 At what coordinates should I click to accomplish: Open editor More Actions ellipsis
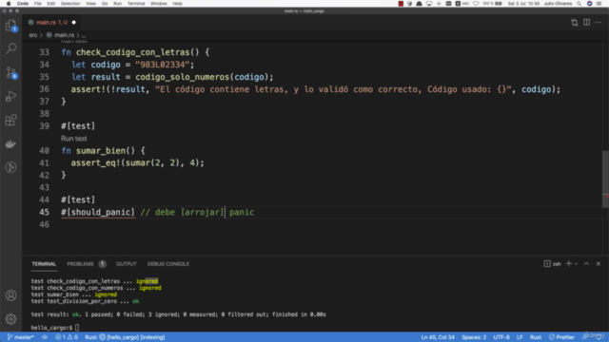(x=599, y=23)
